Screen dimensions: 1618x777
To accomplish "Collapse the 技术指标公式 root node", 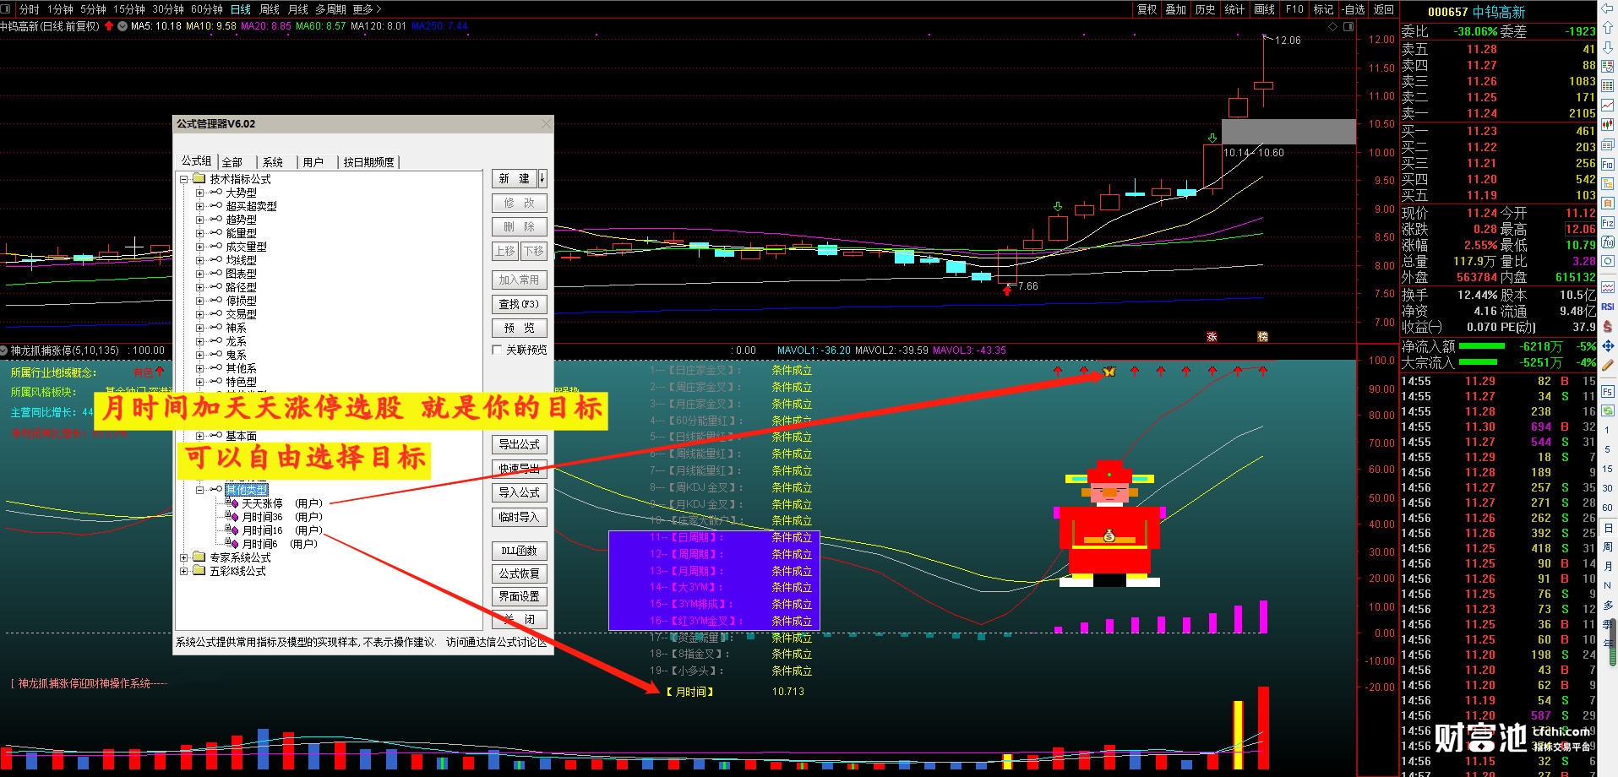I will coord(184,179).
